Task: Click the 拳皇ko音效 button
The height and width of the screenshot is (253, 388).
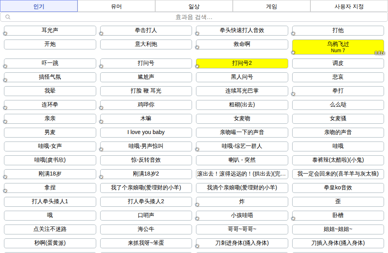Action: pos(338,188)
